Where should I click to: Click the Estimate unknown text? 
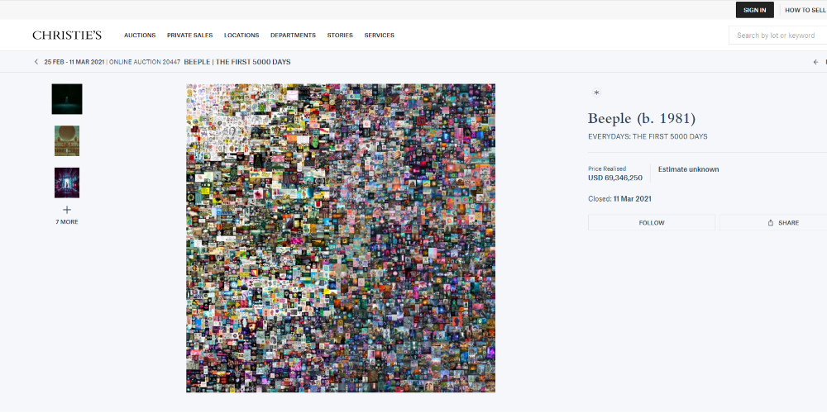pos(688,169)
